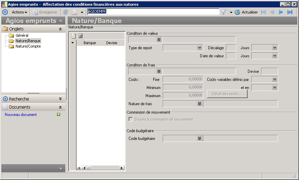
Task: Click the Détail des seuils button
Action: (227, 94)
